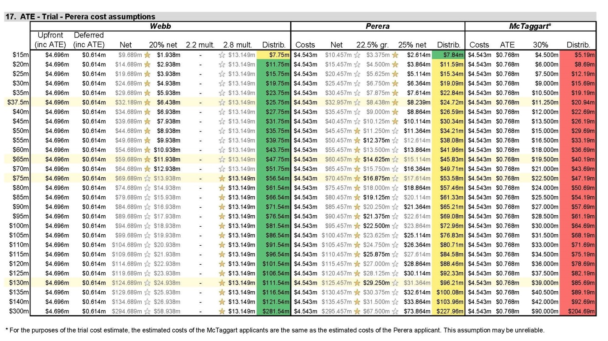Select the 'Perera' section header cell

(x=378, y=26)
